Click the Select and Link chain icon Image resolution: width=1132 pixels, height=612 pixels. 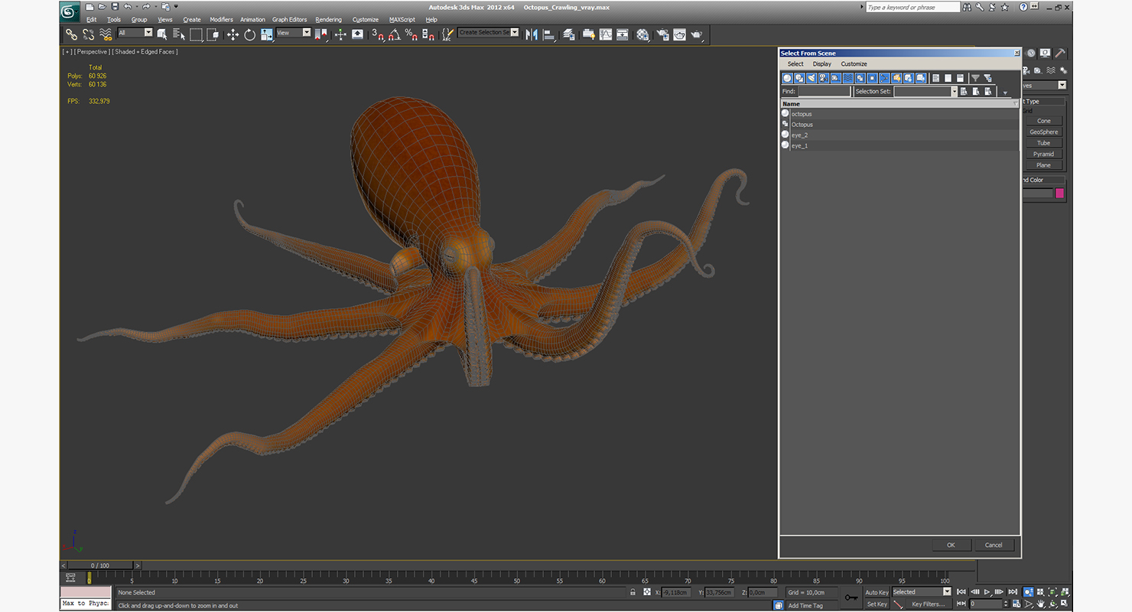click(x=71, y=34)
